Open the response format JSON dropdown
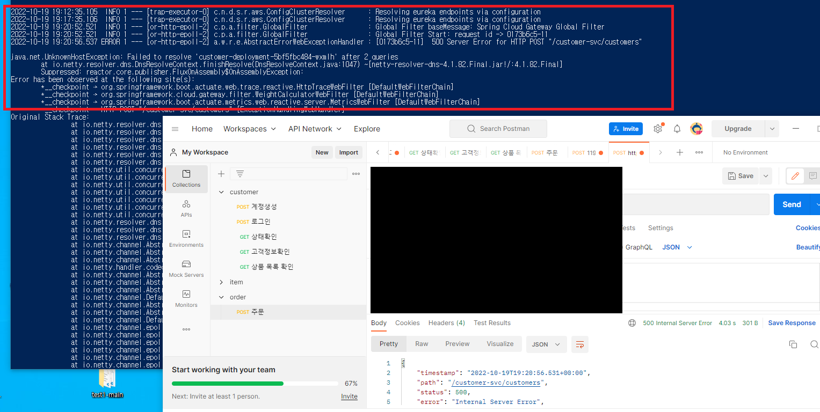The image size is (820, 412). pyautogui.click(x=546, y=344)
